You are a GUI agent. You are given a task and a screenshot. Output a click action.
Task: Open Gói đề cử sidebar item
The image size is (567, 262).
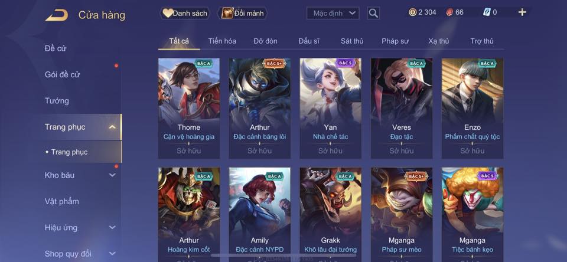pyautogui.click(x=62, y=75)
